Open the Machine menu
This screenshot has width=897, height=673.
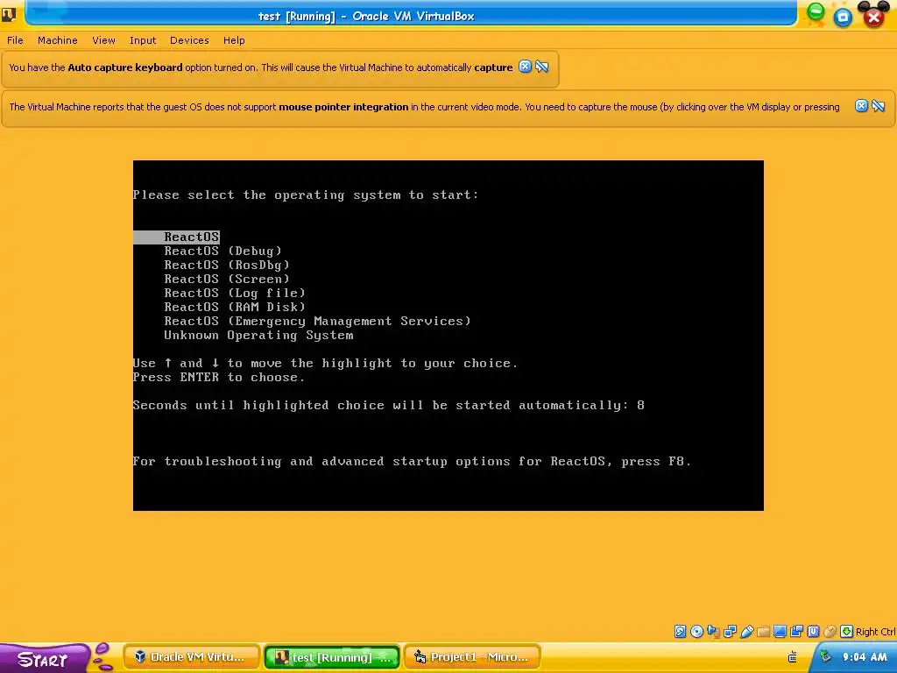[57, 40]
